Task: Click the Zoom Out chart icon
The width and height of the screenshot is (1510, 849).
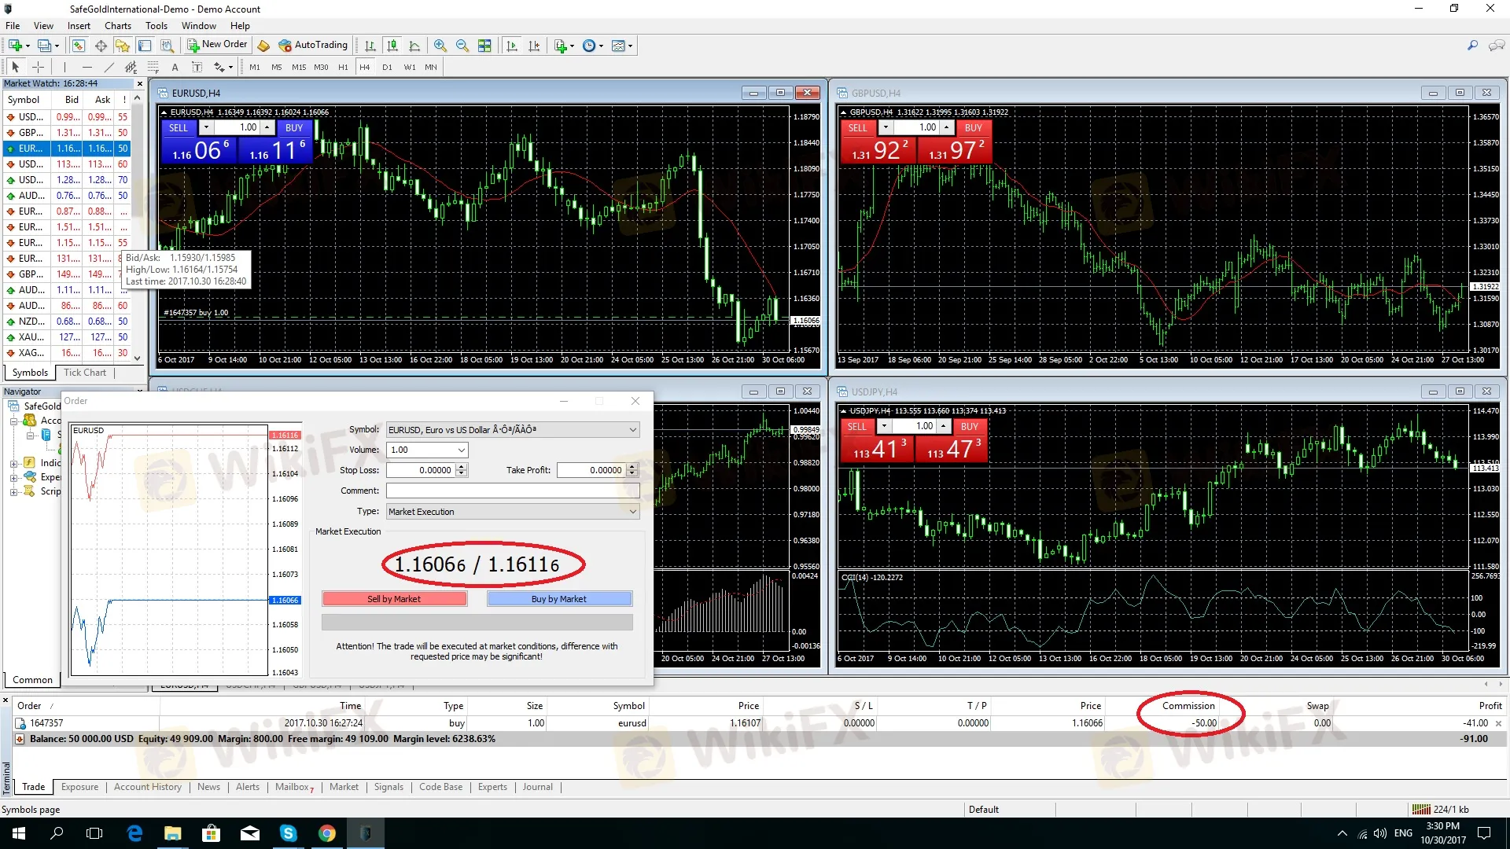Action: (462, 46)
